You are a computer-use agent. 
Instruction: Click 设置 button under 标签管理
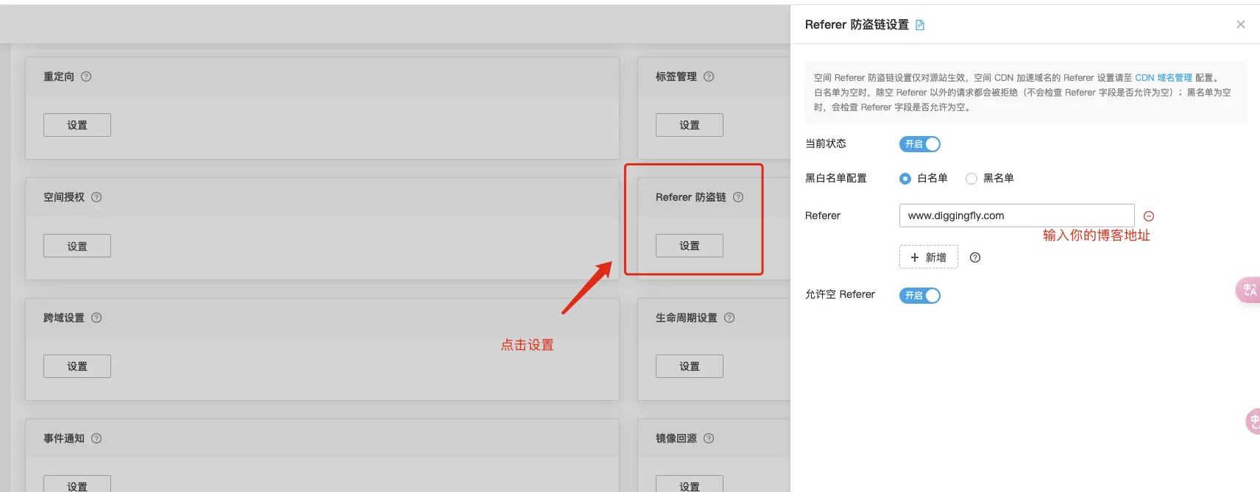point(690,125)
